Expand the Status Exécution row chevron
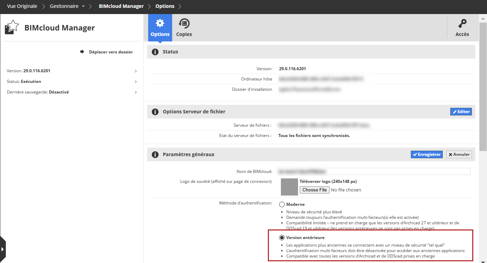Image resolution: width=487 pixels, height=263 pixels. (136, 82)
